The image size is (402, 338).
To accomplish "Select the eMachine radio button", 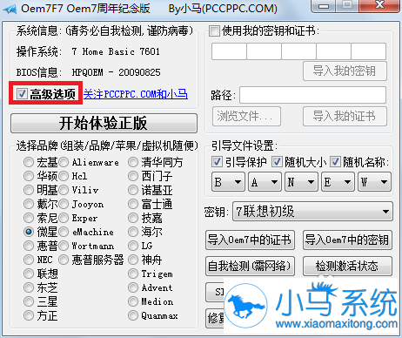I will 64,232.
